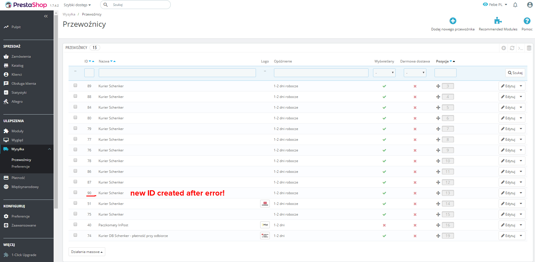Select checkbox for carrier ID 88

coord(75,96)
